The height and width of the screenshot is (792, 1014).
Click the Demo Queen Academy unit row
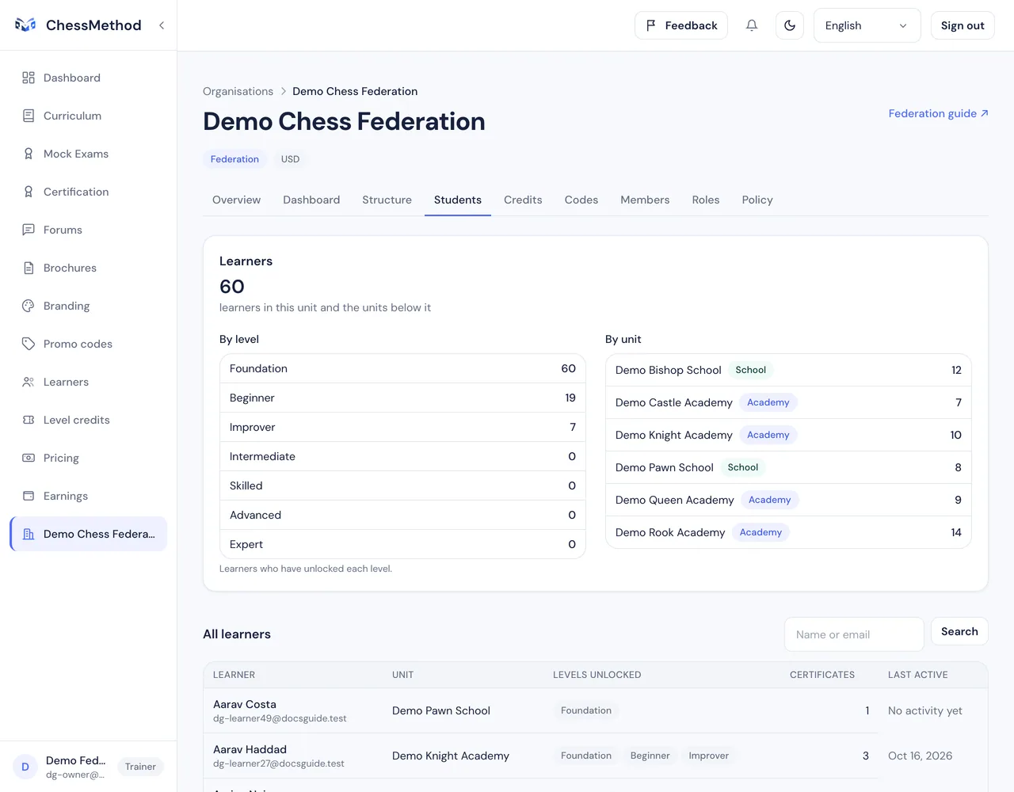click(788, 500)
